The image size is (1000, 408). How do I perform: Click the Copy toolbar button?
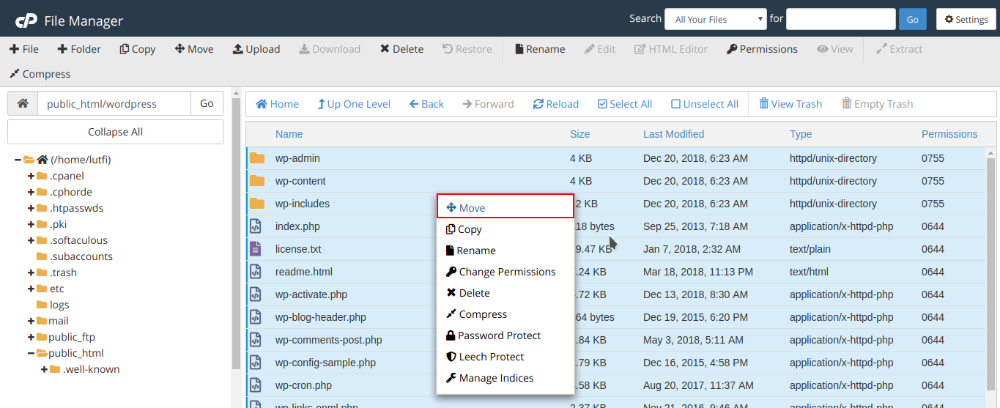click(138, 49)
